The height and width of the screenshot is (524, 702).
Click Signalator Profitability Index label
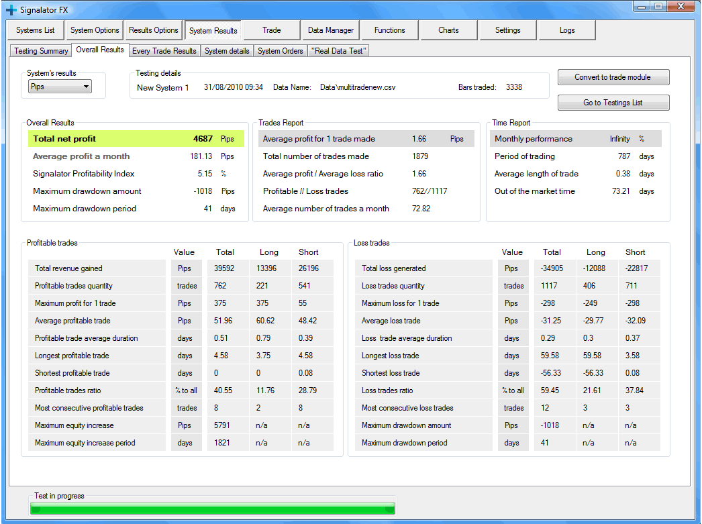84,174
